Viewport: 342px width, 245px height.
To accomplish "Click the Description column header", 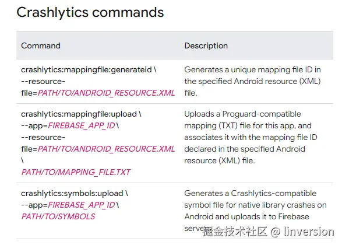I will [x=206, y=46].
